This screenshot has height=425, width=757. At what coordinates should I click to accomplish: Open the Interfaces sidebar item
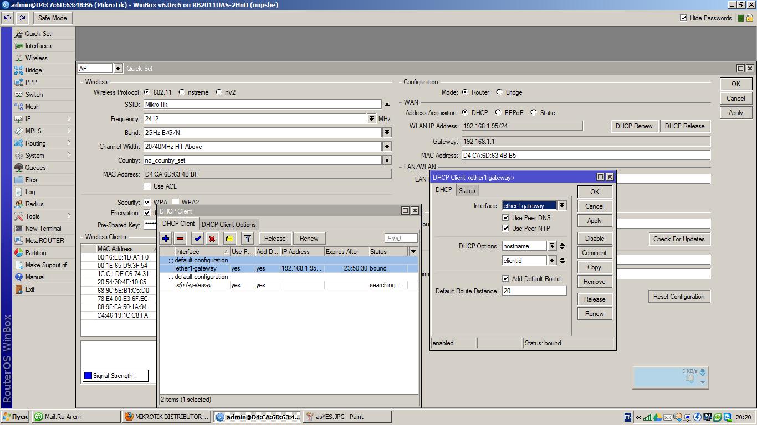click(38, 46)
